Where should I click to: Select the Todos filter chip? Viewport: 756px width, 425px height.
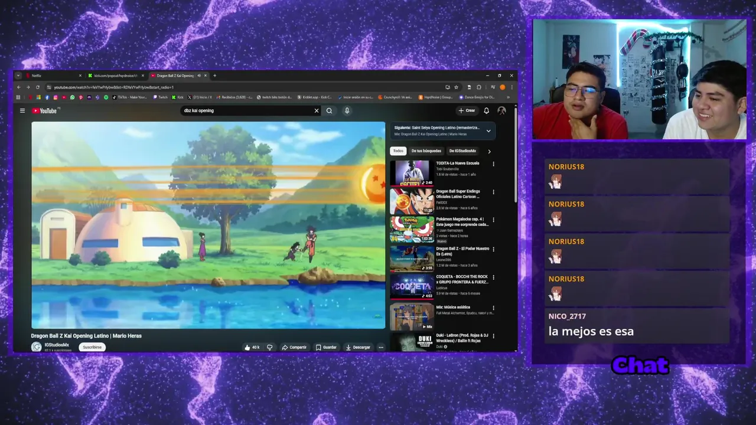click(x=399, y=151)
